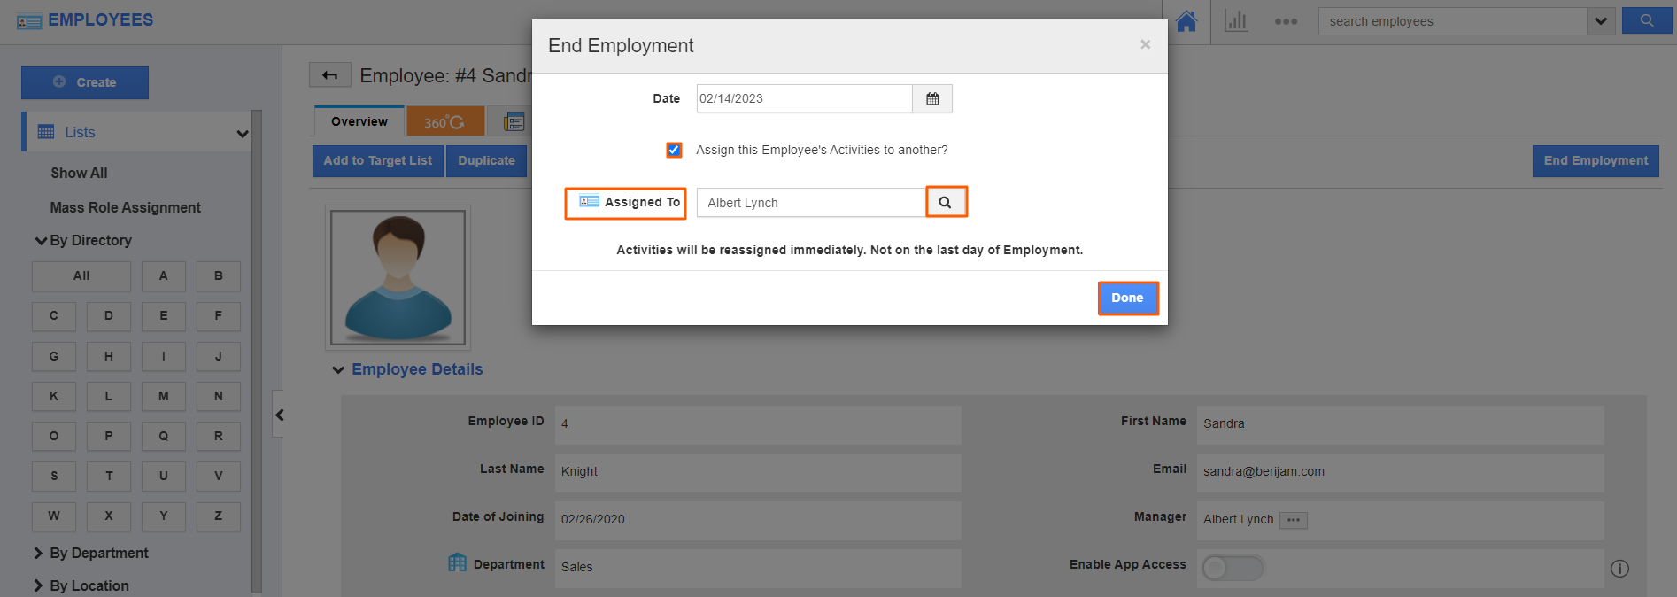This screenshot has width=1677, height=597.
Task: Uncheck Assign this Employee's Activities to another
Action: pyautogui.click(x=674, y=150)
